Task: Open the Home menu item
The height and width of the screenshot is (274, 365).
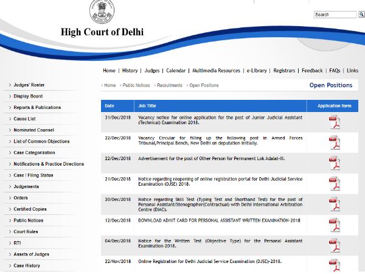Action: [109, 71]
